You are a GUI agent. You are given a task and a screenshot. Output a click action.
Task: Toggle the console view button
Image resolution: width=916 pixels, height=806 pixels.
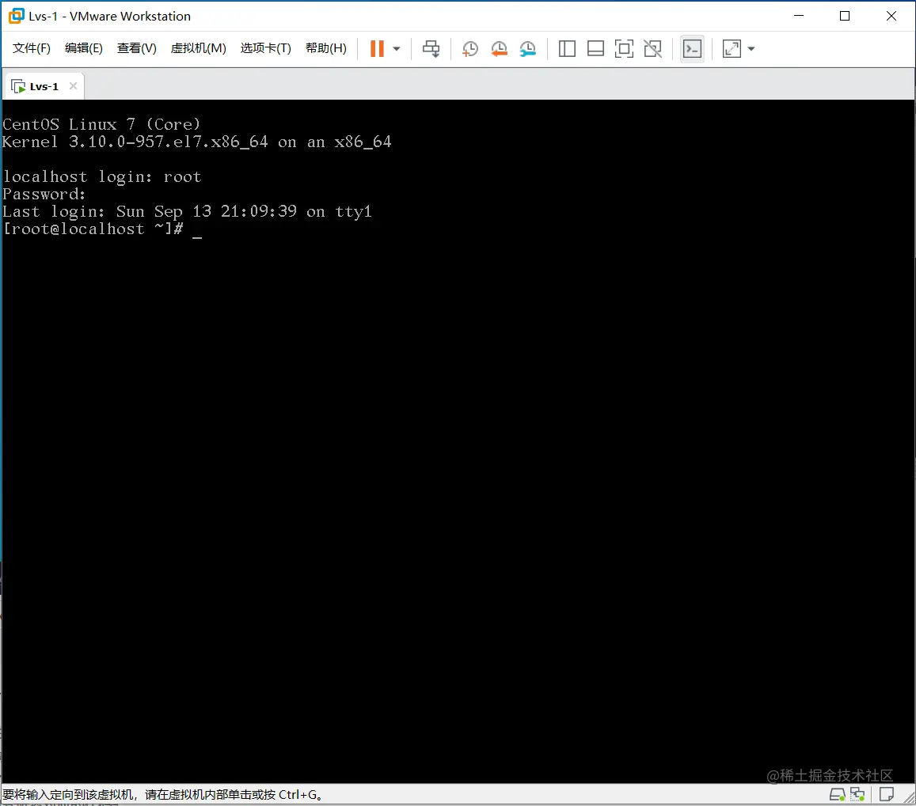692,49
